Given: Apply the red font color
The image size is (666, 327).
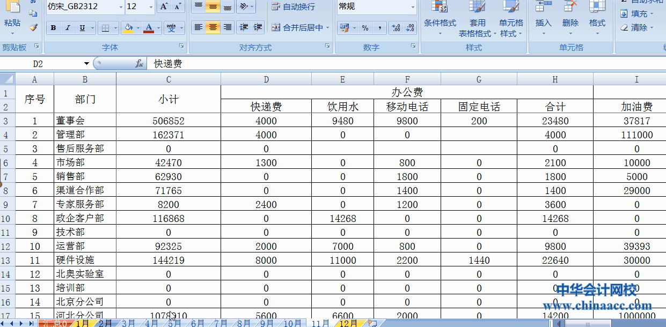Looking at the screenshot, I should pyautogui.click(x=149, y=28).
